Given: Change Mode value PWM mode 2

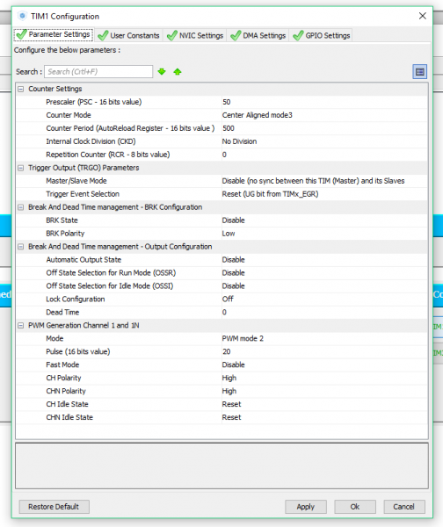Looking at the screenshot, I should click(324, 338).
